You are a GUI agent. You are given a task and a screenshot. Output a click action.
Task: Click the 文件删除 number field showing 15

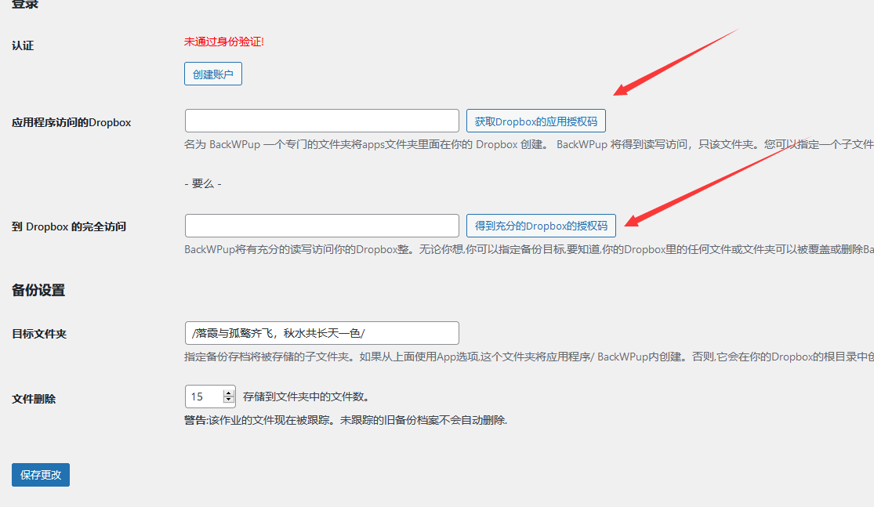(x=210, y=397)
